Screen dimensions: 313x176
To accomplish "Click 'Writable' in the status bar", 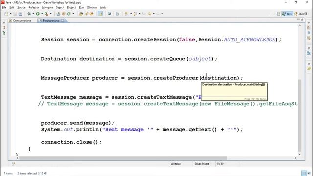I will pos(176,164).
